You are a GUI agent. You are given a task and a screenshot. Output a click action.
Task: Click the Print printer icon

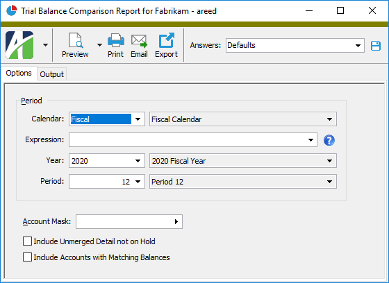point(115,40)
